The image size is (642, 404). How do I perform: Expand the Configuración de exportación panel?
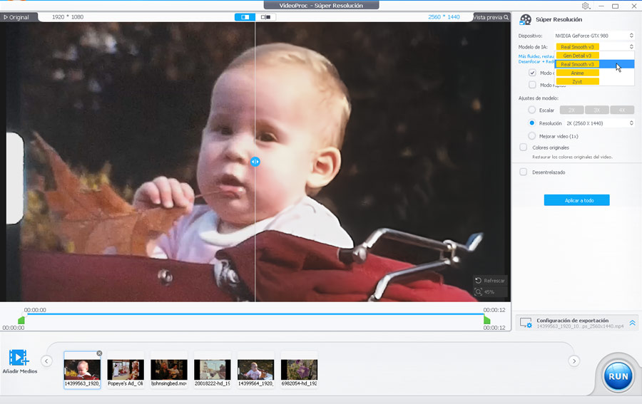pyautogui.click(x=632, y=323)
